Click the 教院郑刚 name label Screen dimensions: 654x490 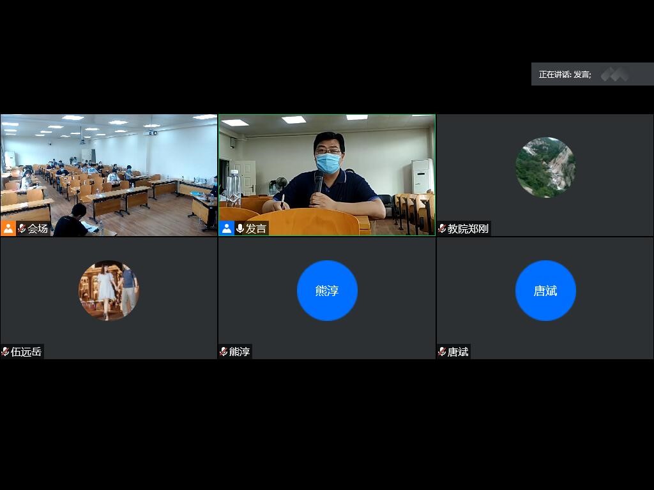468,228
